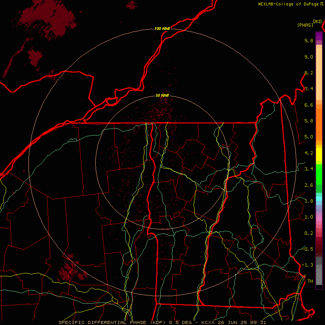Click the 8.2 value on the color scale
Image resolution: width=325 pixels, height=325 pixels.
click(309, 73)
